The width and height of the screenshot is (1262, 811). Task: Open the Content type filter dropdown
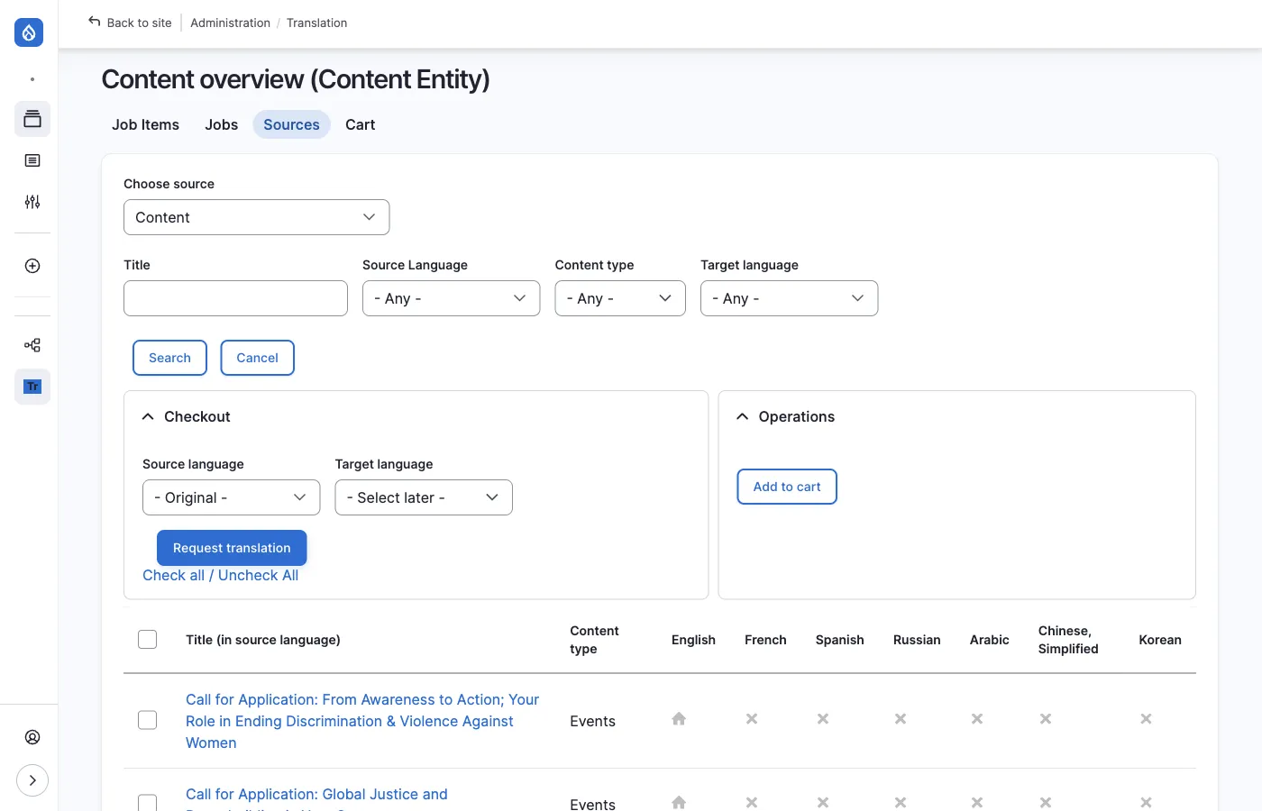pyautogui.click(x=620, y=298)
